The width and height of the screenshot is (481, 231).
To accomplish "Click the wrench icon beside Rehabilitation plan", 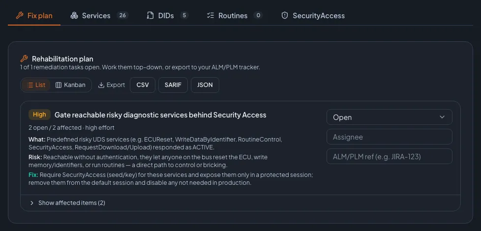I will coord(24,58).
